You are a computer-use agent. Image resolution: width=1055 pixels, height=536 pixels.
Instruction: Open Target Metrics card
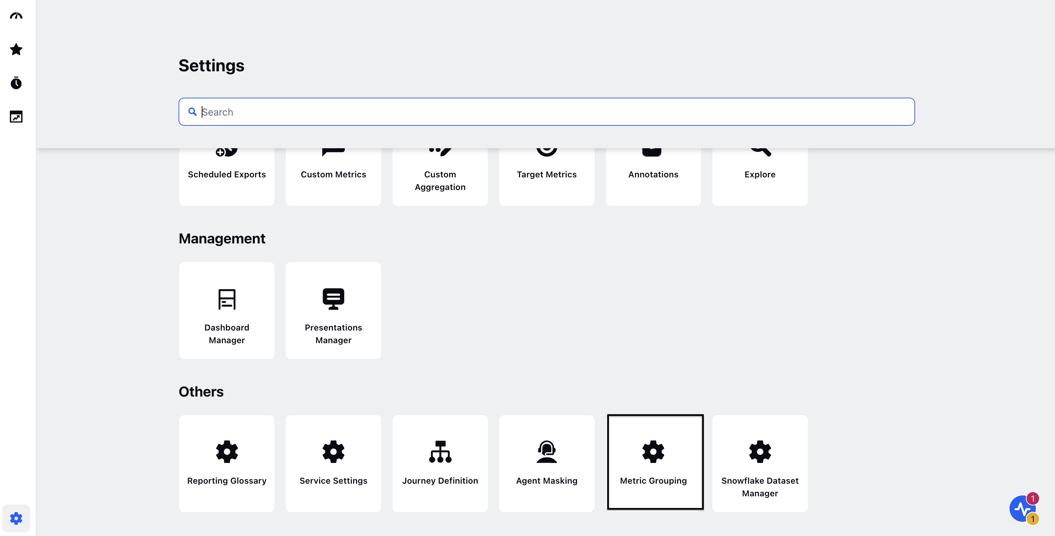(x=547, y=177)
